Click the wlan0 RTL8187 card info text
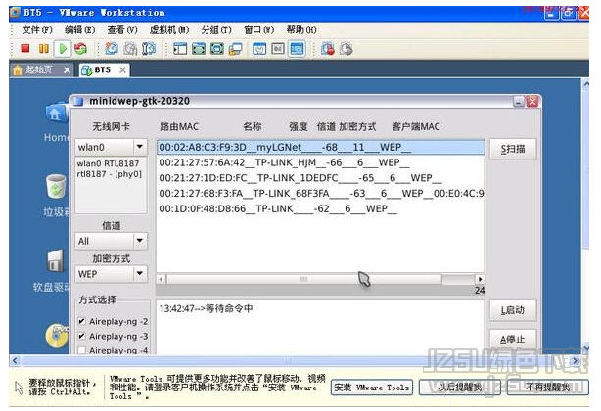Viewport: 601px width, 411px height. pyautogui.click(x=110, y=169)
